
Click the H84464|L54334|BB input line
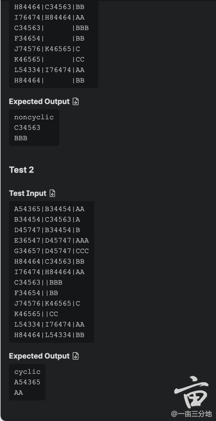click(x=49, y=335)
